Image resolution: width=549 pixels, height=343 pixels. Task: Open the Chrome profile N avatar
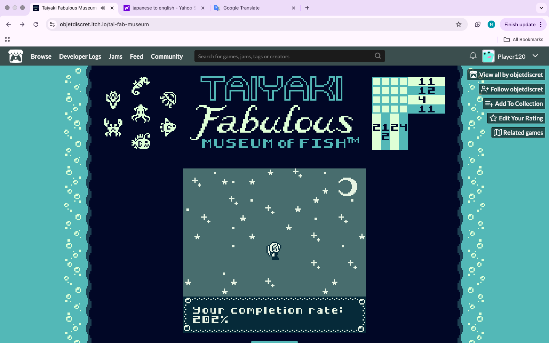[x=491, y=24]
